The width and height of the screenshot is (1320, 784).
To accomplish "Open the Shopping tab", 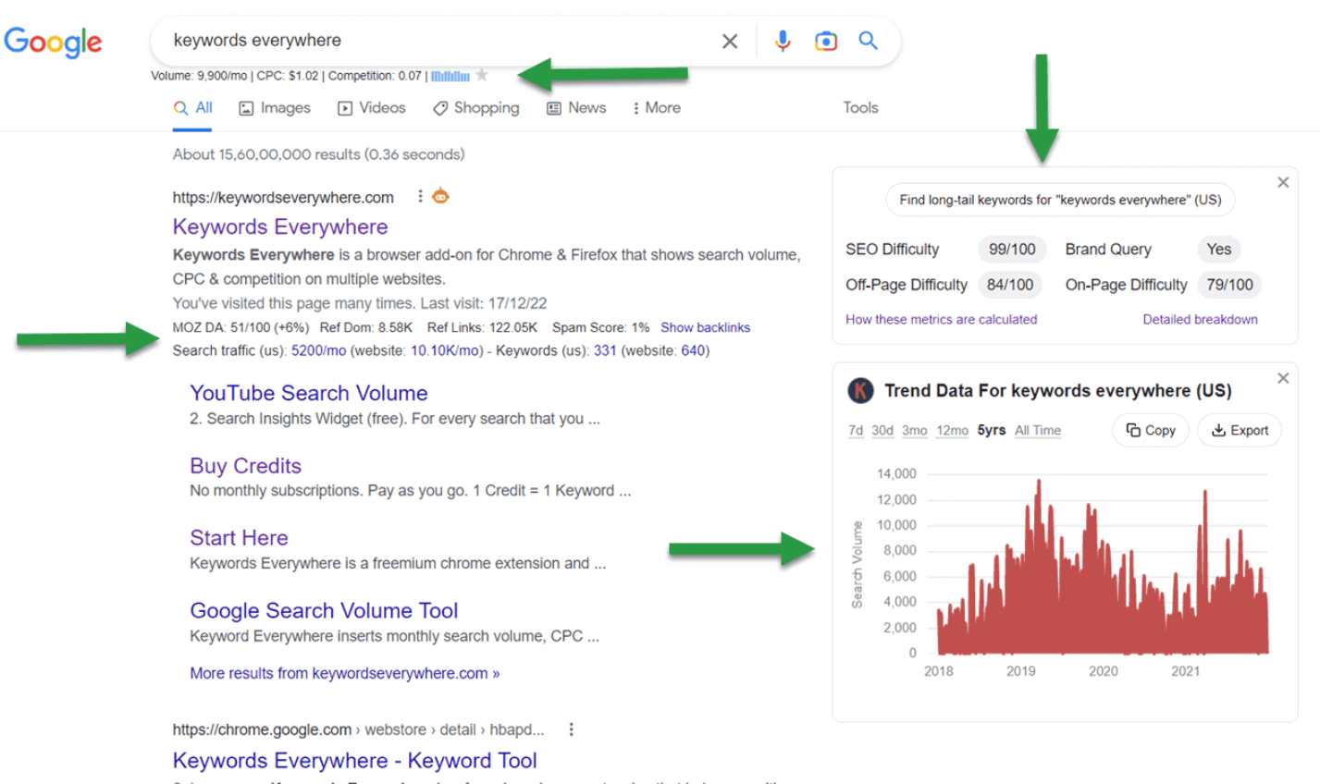I will 476,108.
